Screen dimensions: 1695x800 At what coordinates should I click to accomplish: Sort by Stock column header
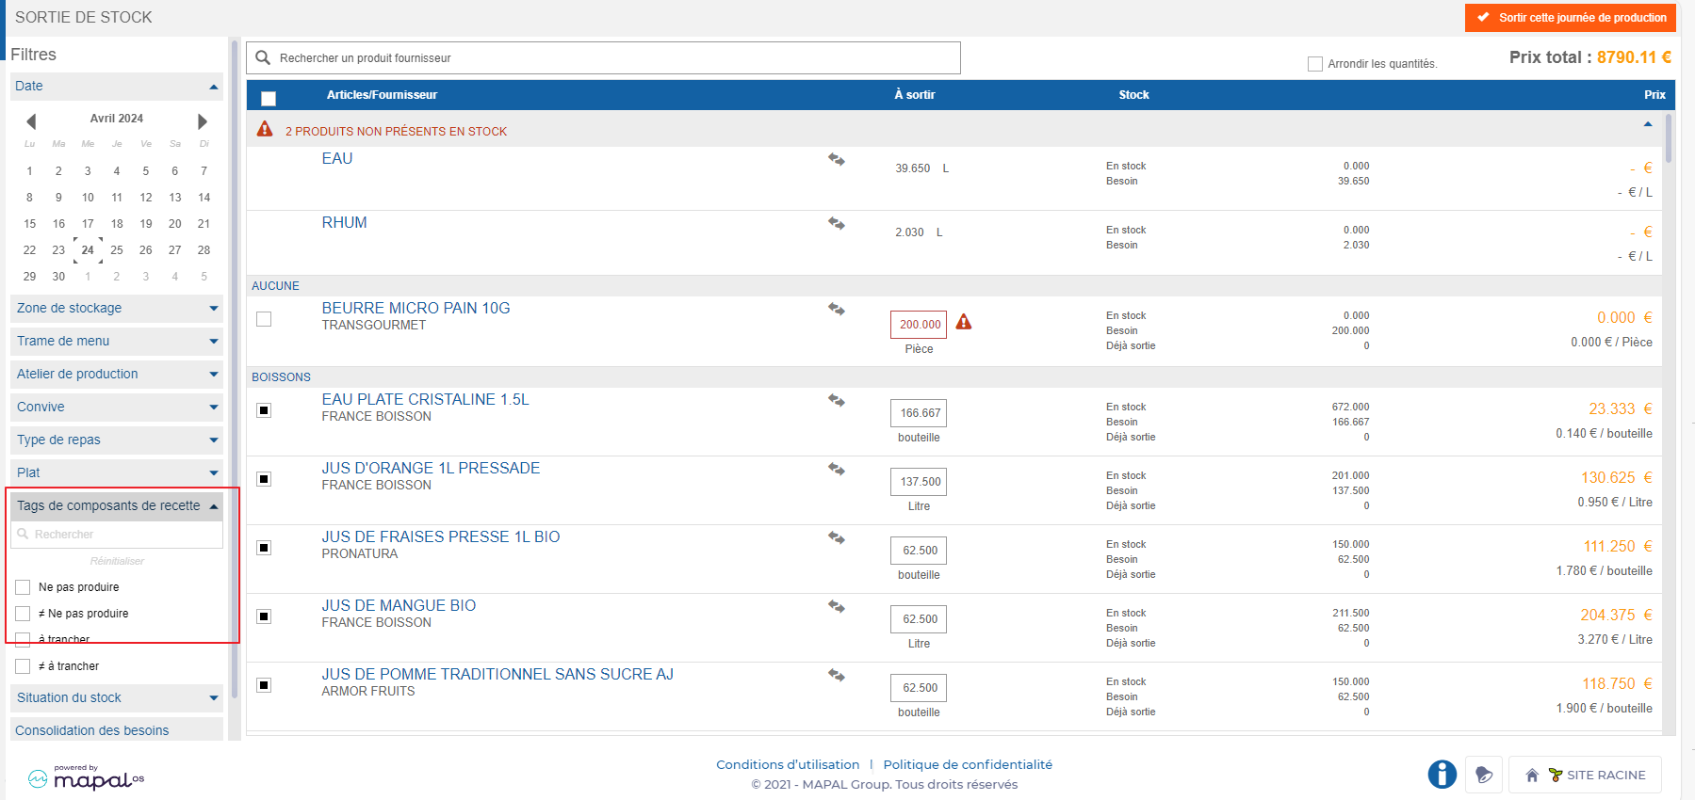1133,95
